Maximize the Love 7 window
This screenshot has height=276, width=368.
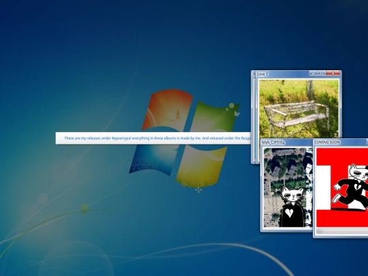[321, 74]
